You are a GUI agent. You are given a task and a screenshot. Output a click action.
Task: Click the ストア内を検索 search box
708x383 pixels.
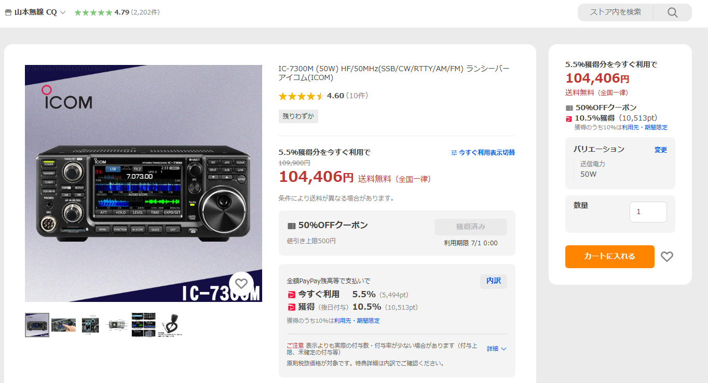pyautogui.click(x=615, y=12)
